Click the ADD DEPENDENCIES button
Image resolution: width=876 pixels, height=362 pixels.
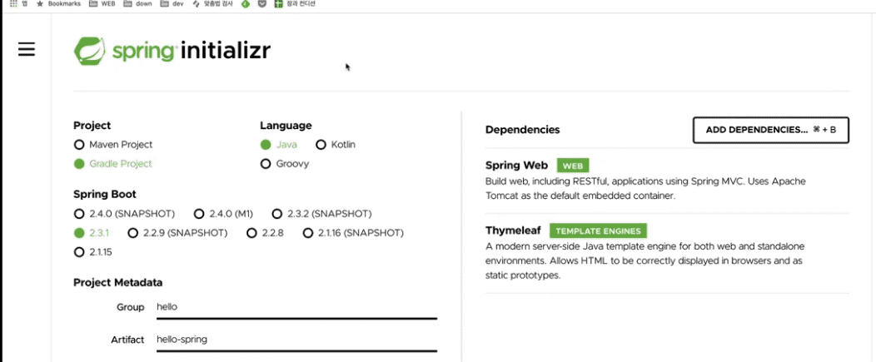point(771,130)
